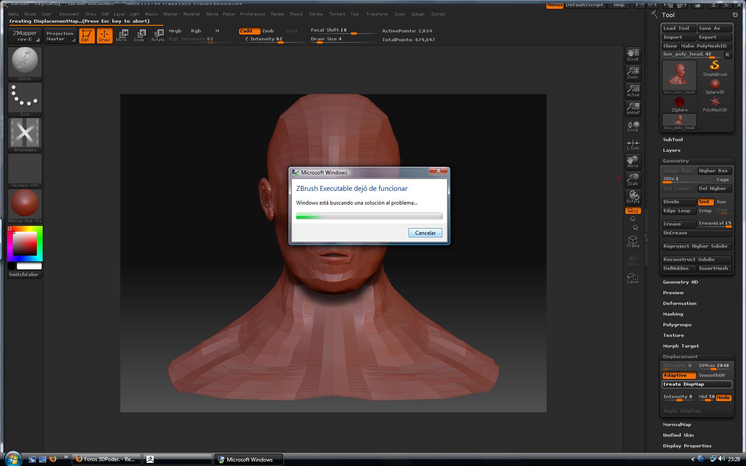Click the Create DispMap button
This screenshot has height=466, width=746.
tap(697, 384)
